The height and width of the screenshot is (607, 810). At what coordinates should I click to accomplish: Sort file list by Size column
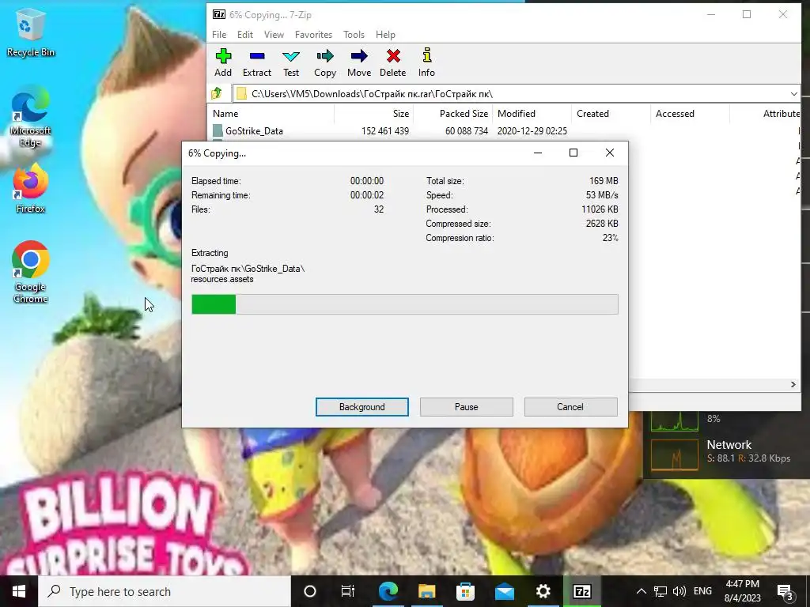click(373, 114)
